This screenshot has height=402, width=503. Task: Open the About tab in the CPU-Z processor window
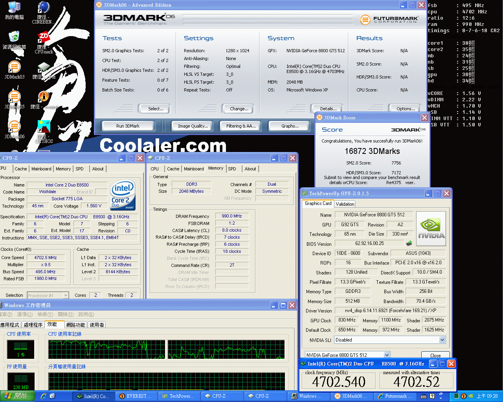pyautogui.click(x=98, y=169)
